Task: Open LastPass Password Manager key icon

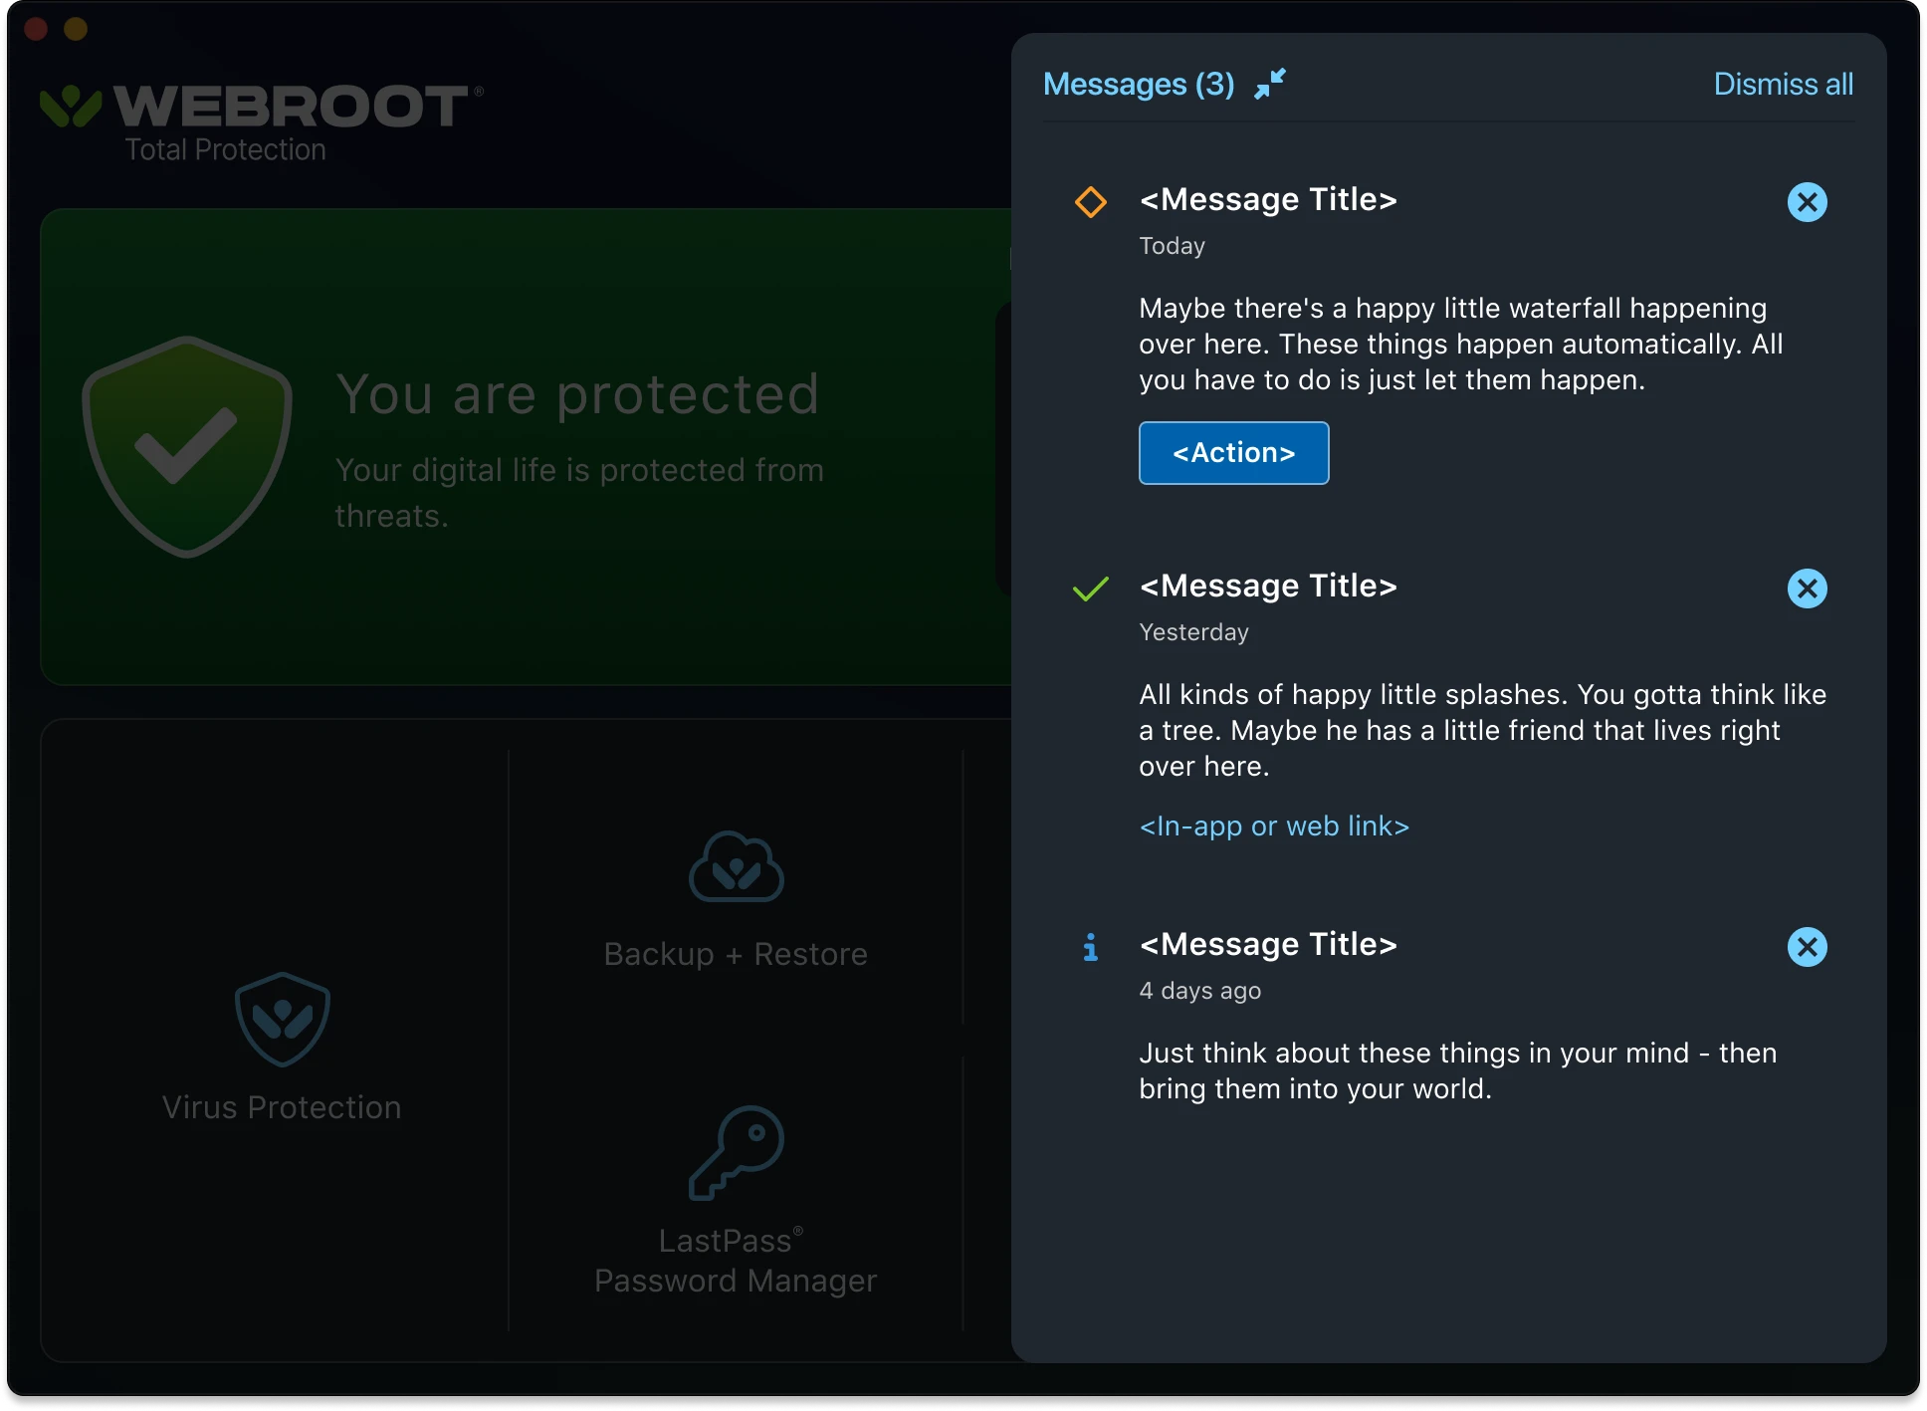Action: [736, 1152]
